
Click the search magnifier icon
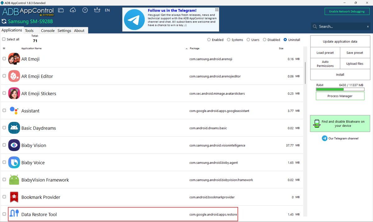point(315,26)
